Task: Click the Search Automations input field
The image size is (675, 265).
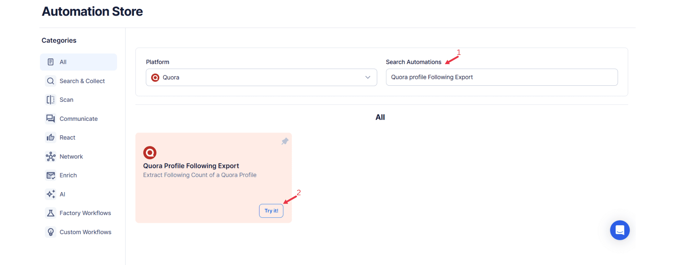Action: pos(502,77)
